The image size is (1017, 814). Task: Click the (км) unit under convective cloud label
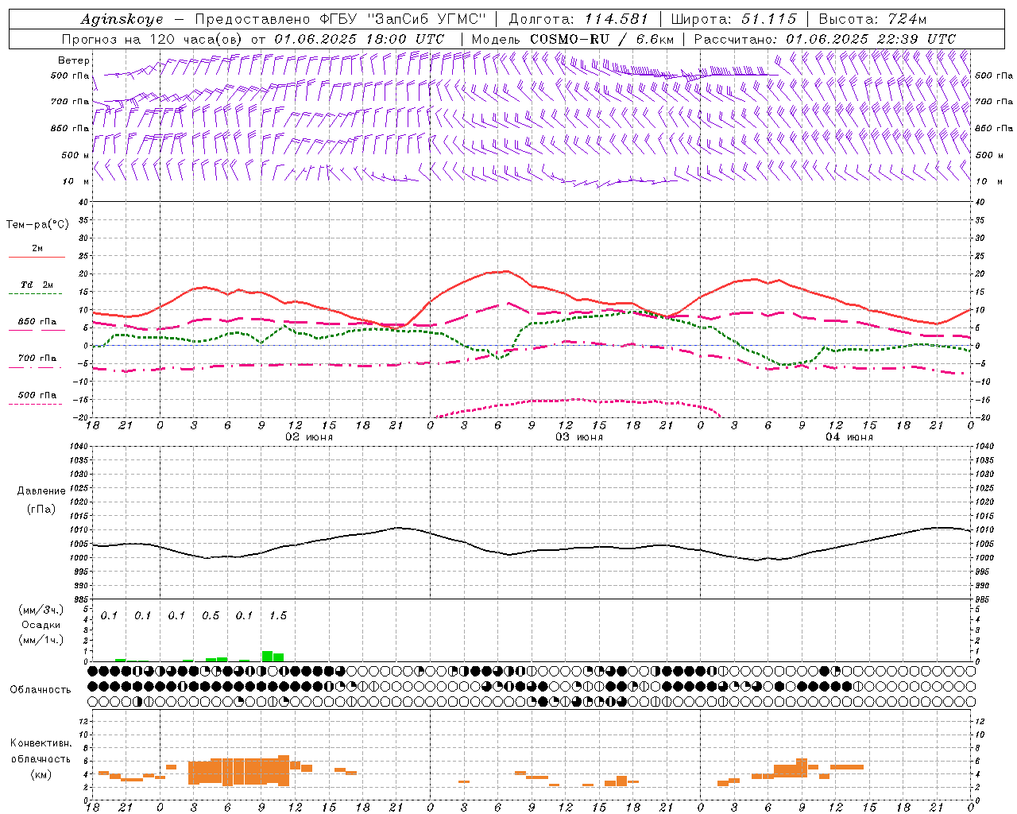click(41, 774)
